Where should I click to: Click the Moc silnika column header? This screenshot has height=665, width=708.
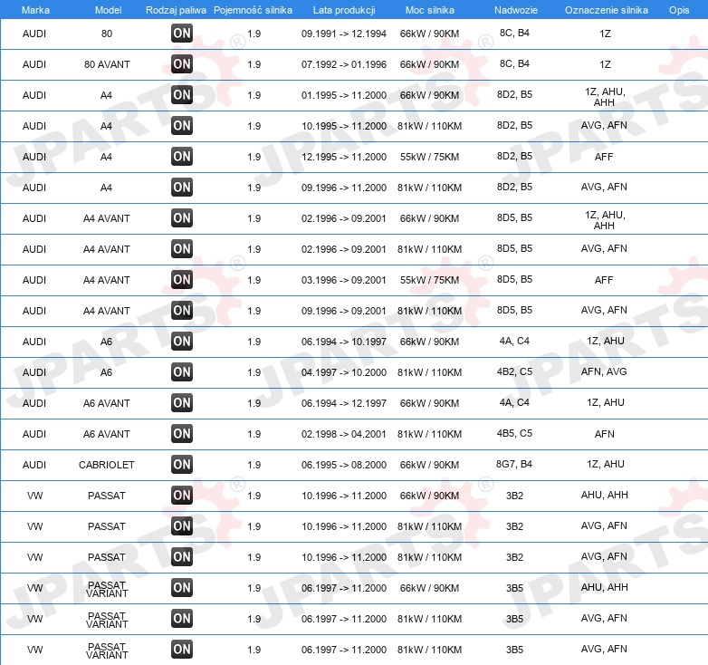430,10
